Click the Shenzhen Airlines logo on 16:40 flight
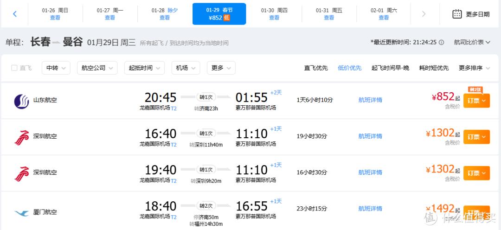The image size is (501, 230). point(21,137)
